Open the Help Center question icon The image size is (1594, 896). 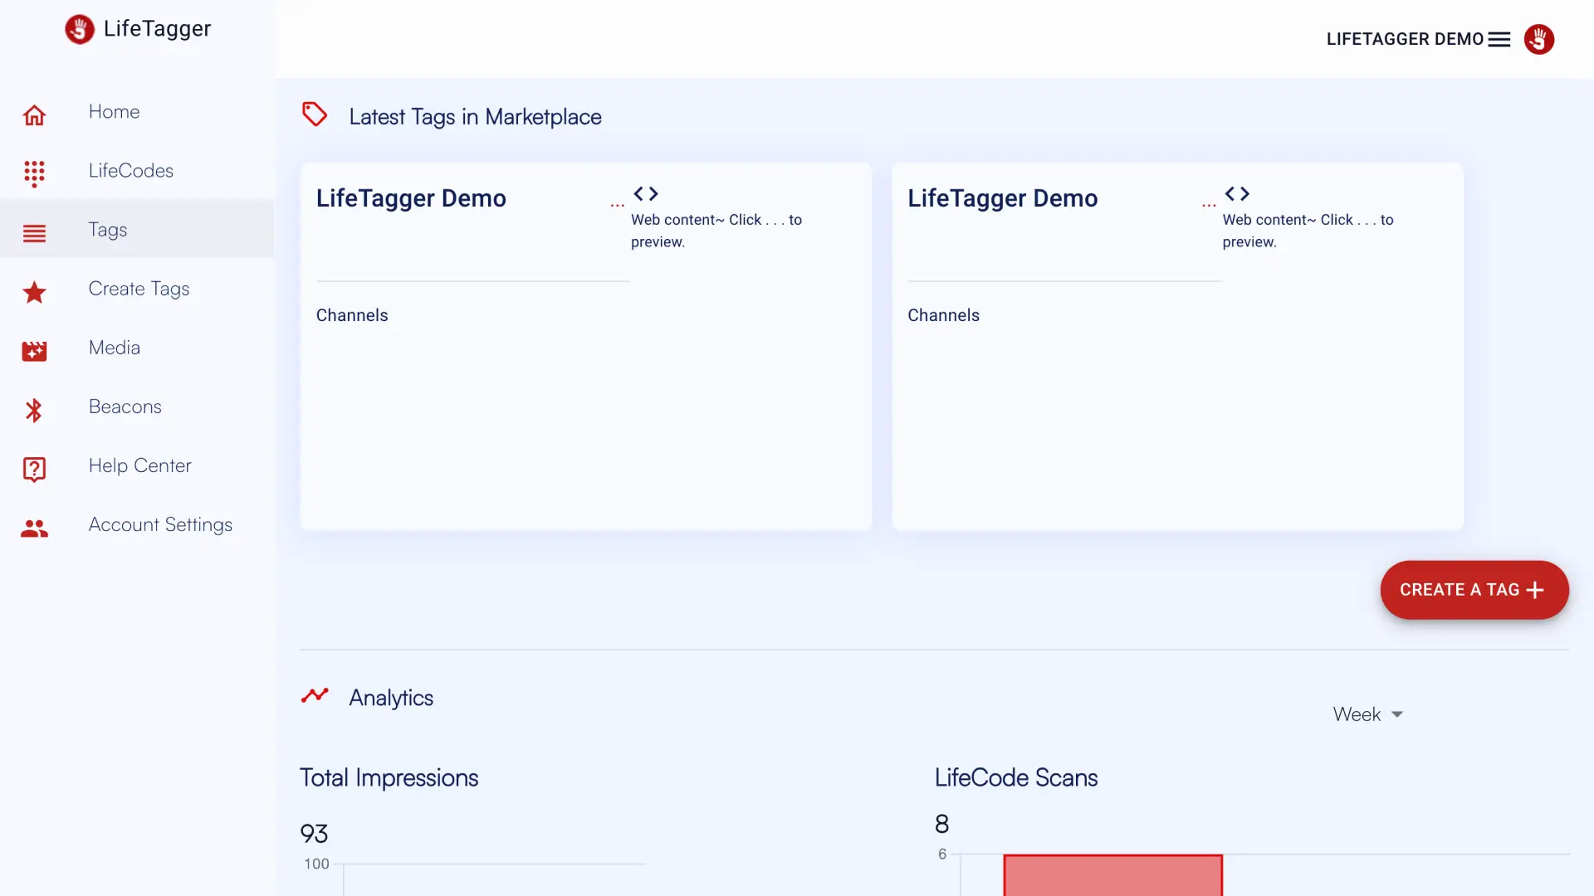tap(34, 468)
